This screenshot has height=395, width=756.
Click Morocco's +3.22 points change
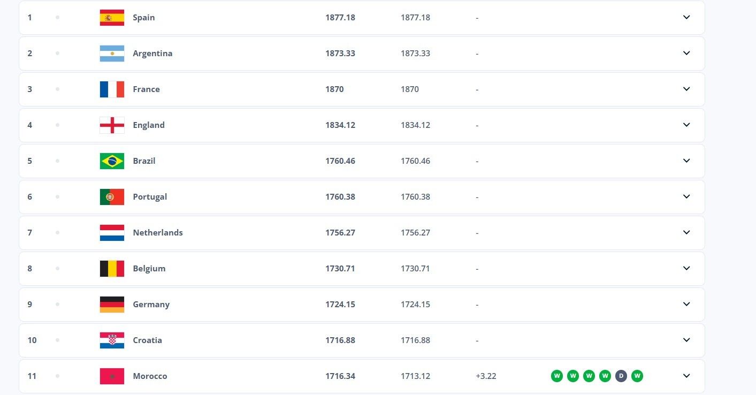click(486, 376)
